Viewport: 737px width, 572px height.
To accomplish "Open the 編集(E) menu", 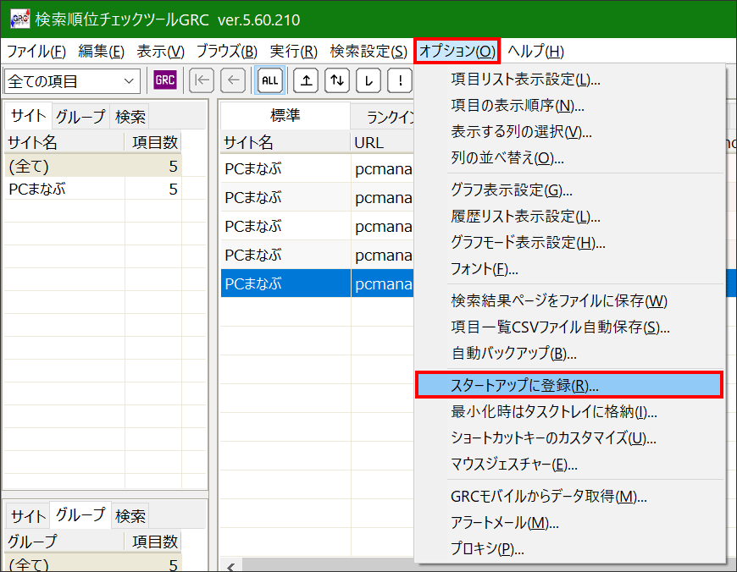I will click(x=101, y=51).
